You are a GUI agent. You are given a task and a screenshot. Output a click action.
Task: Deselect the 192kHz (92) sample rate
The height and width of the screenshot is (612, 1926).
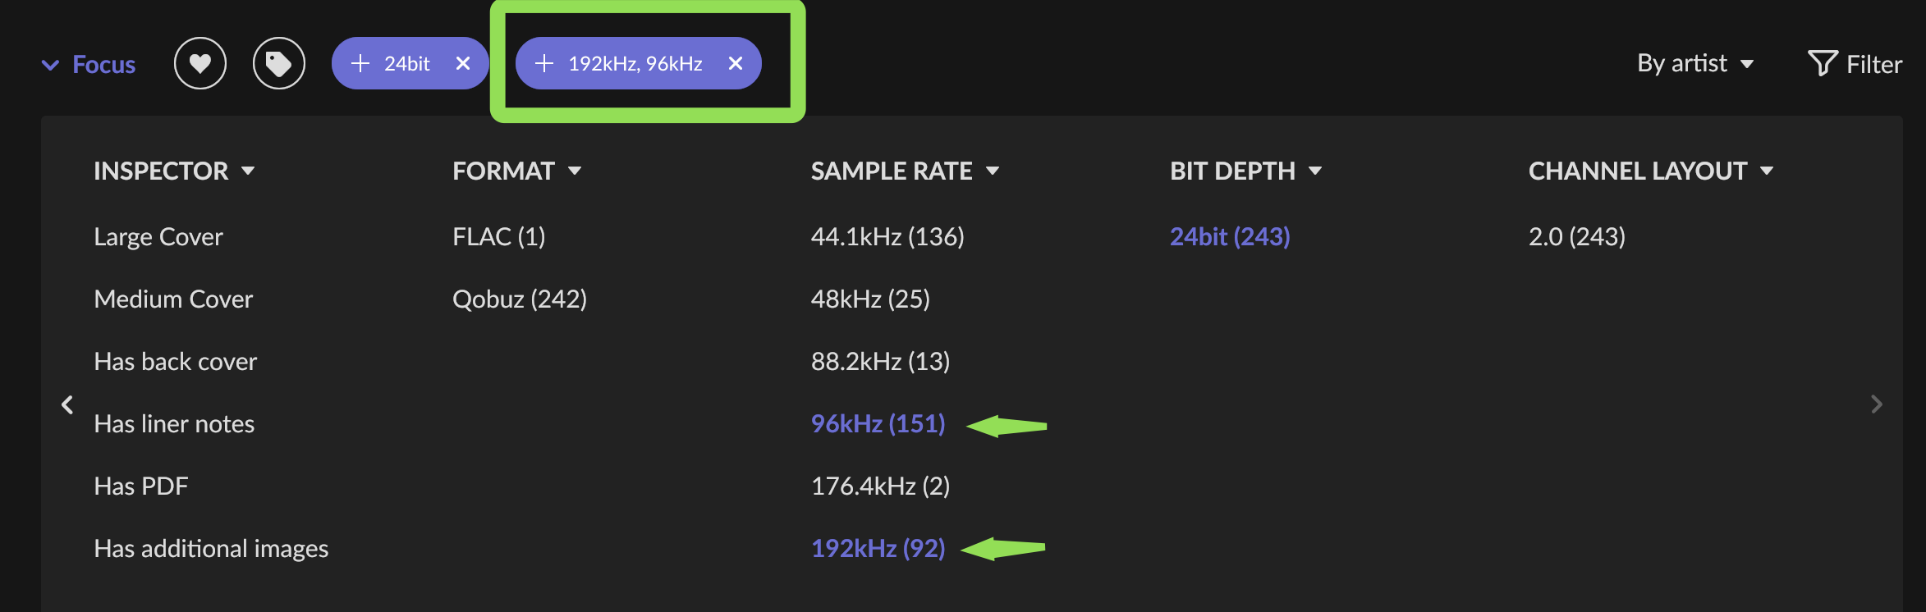point(878,548)
